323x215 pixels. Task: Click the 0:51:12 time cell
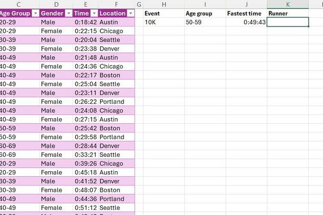pos(86,208)
